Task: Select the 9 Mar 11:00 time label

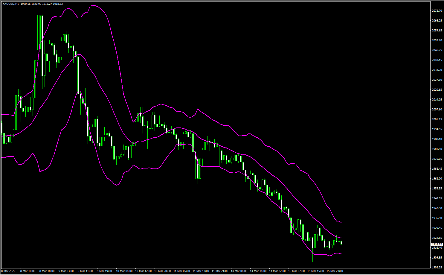Action: tap(85, 271)
